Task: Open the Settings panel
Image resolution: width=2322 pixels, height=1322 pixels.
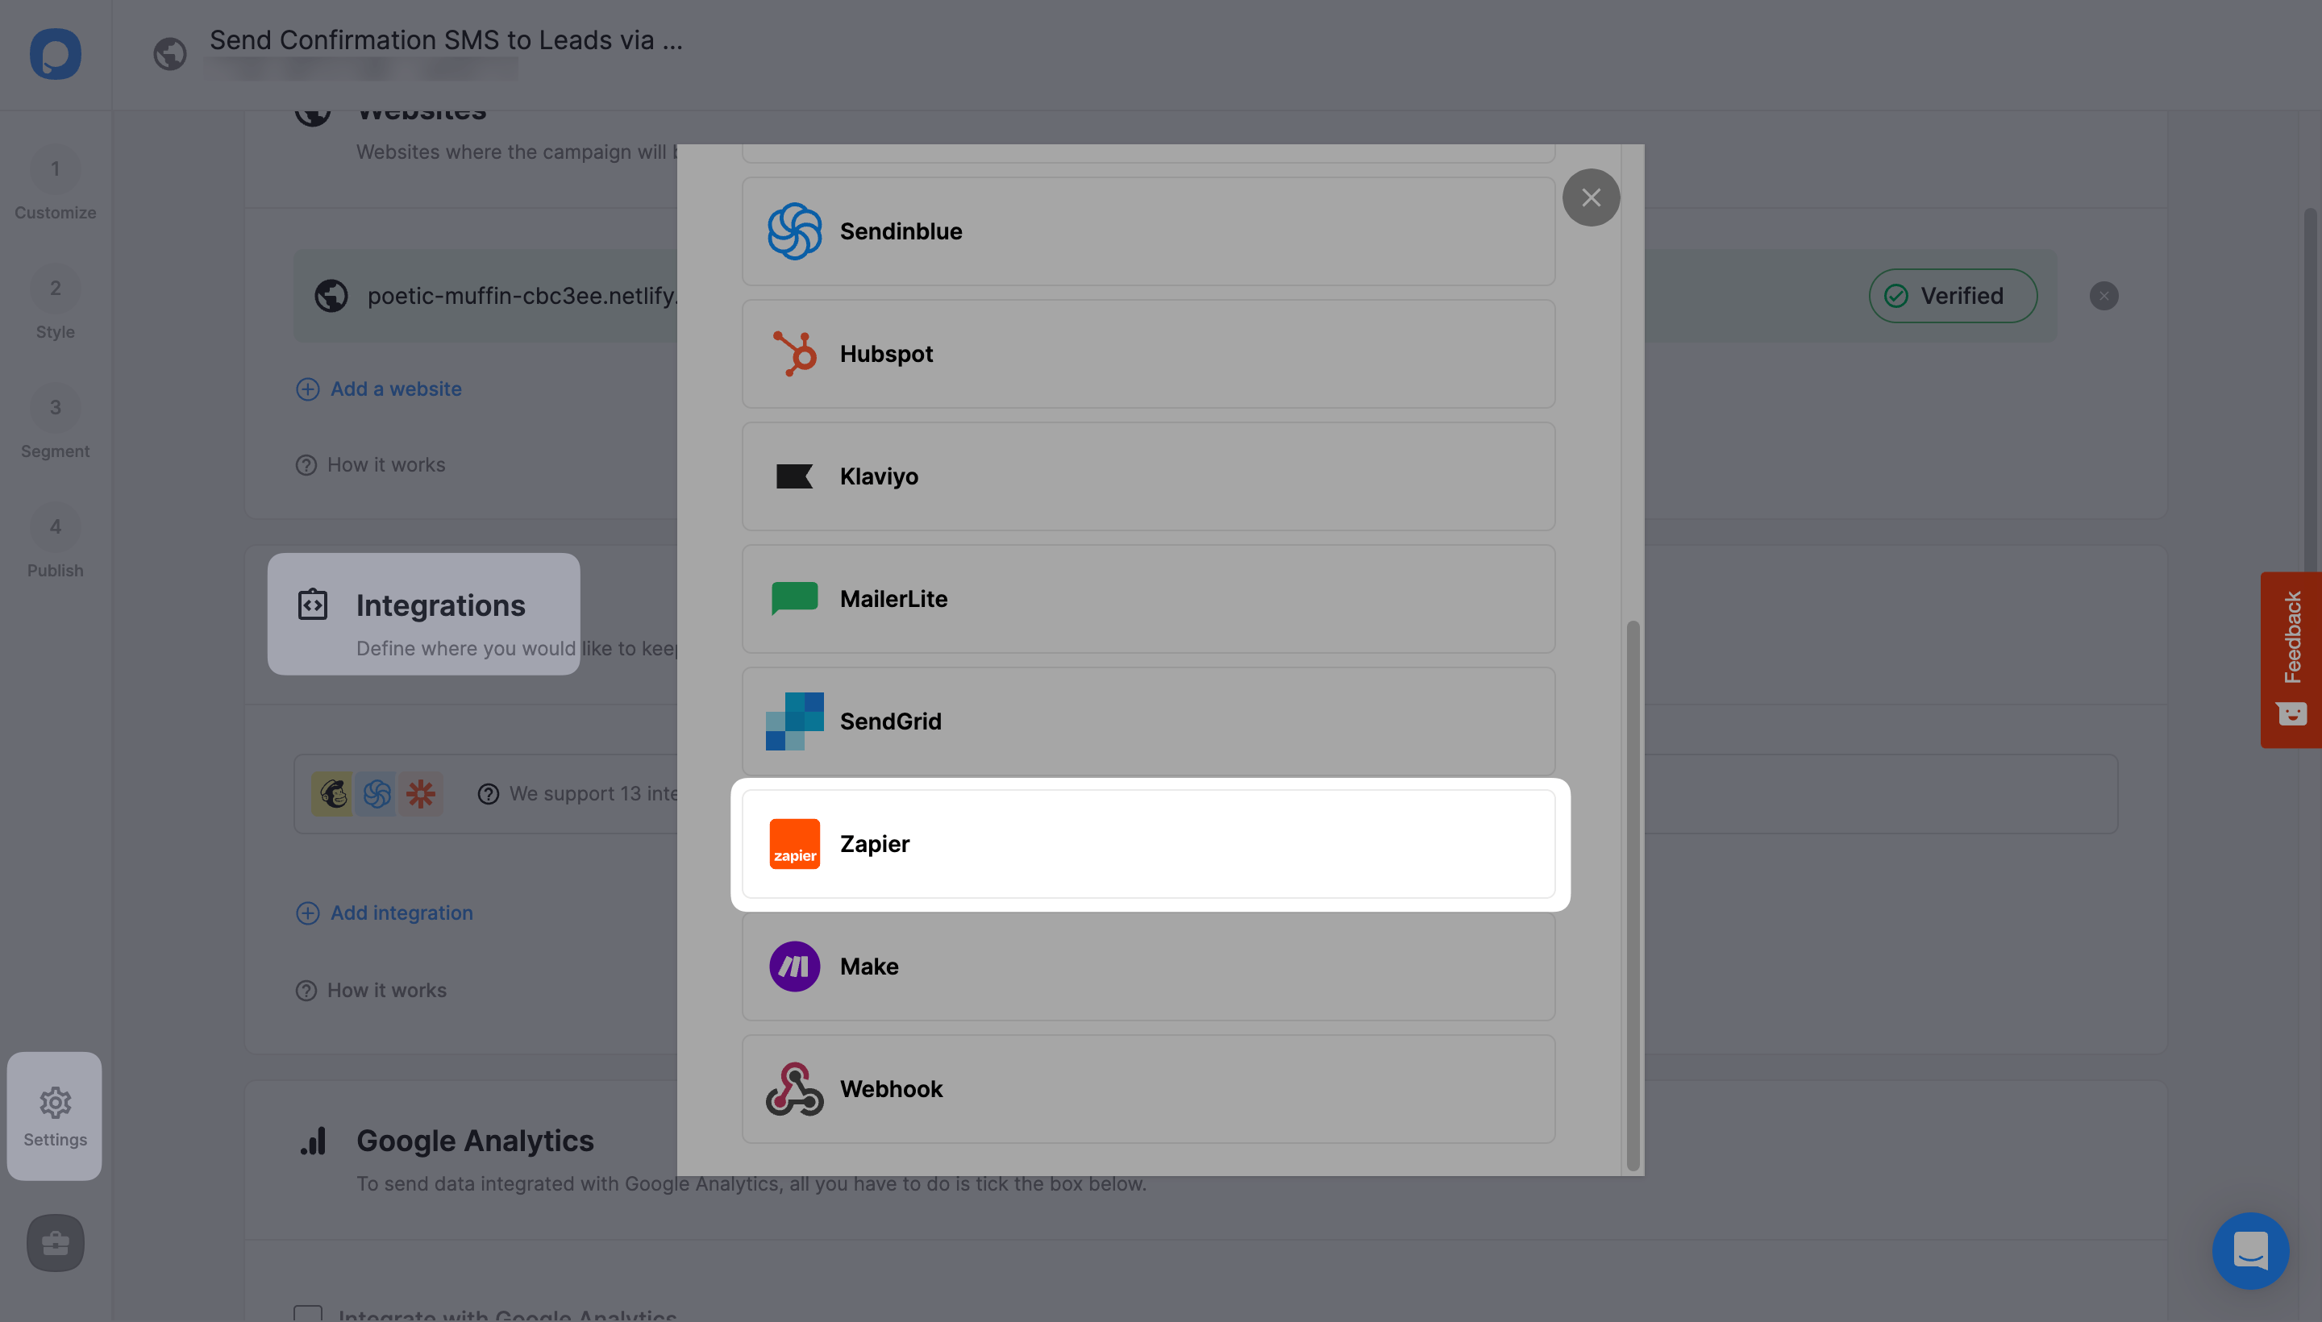Action: [x=55, y=1116]
